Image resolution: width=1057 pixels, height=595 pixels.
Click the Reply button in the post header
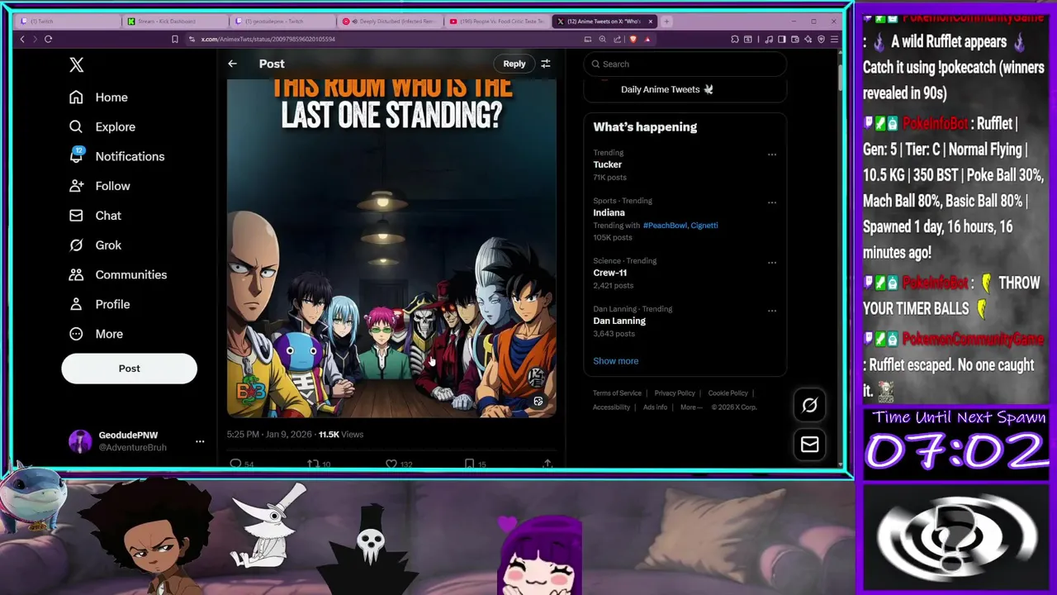tap(514, 64)
